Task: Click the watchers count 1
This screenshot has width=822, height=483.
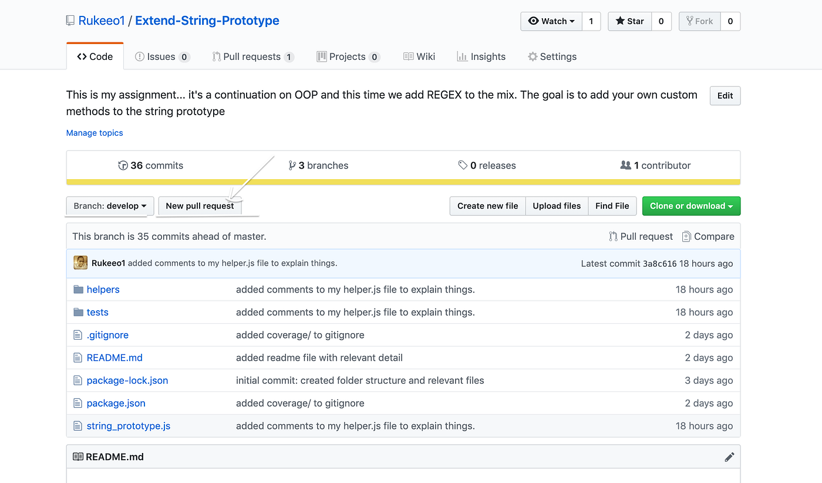Action: coord(591,21)
